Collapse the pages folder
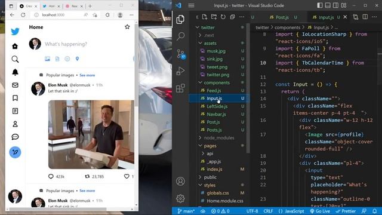 [201, 146]
